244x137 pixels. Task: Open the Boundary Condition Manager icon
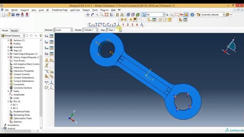(x=52, y=42)
